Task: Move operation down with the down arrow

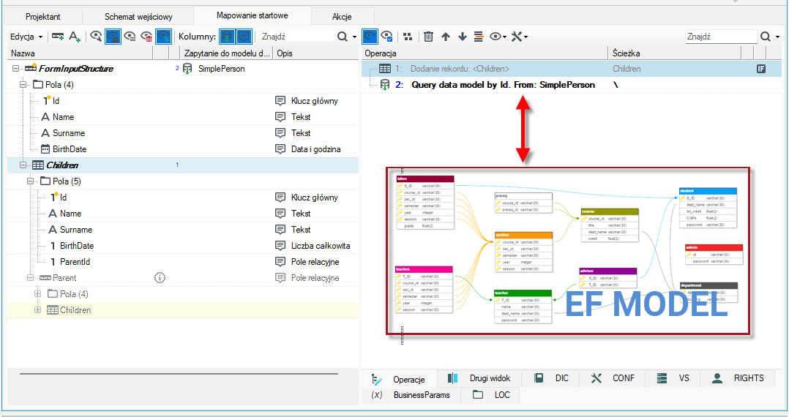Action: pyautogui.click(x=462, y=37)
